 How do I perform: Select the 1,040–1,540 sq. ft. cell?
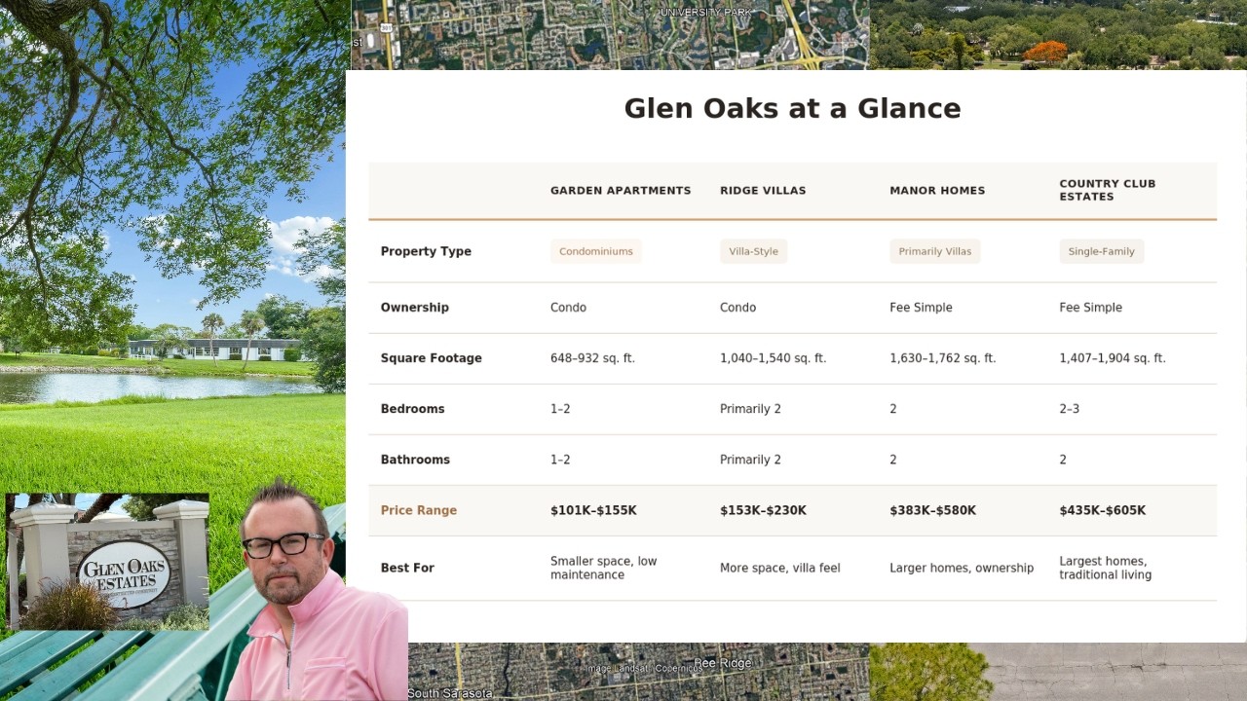point(773,358)
